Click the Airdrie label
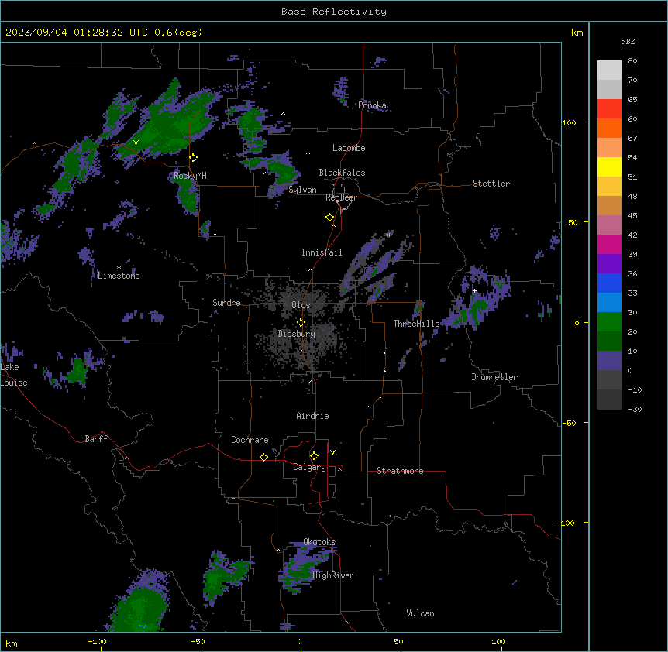 313,416
